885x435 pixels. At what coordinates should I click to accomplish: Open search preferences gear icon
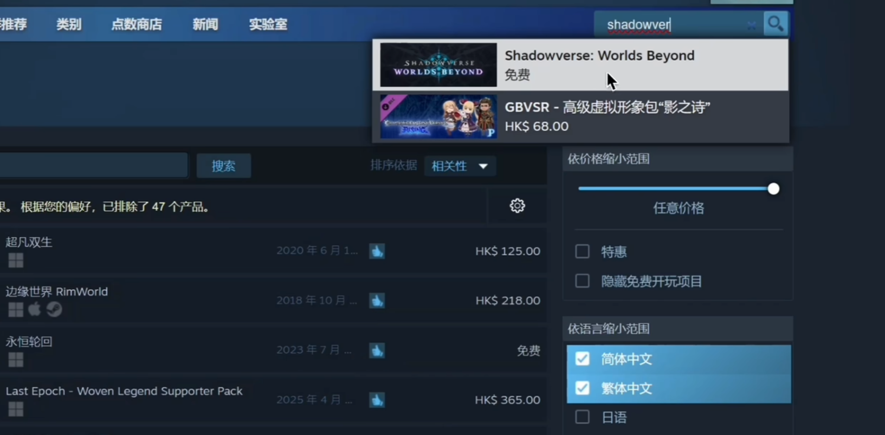click(x=517, y=206)
